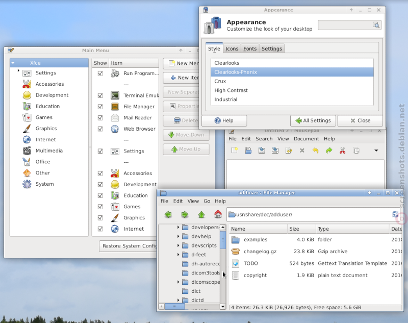Toggle Show checkbox for Accessories item row

[x=100, y=173]
